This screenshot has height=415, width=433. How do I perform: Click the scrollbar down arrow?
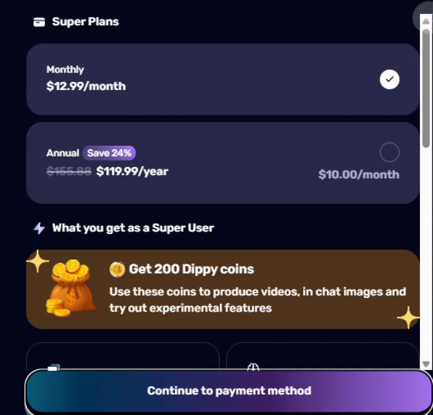tap(426, 364)
